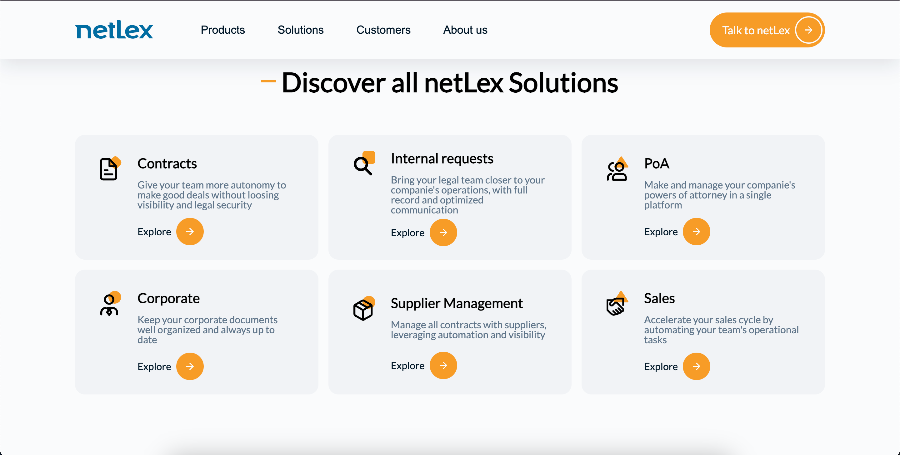
Task: Click Explore text in Supplier Management card
Action: click(x=407, y=365)
